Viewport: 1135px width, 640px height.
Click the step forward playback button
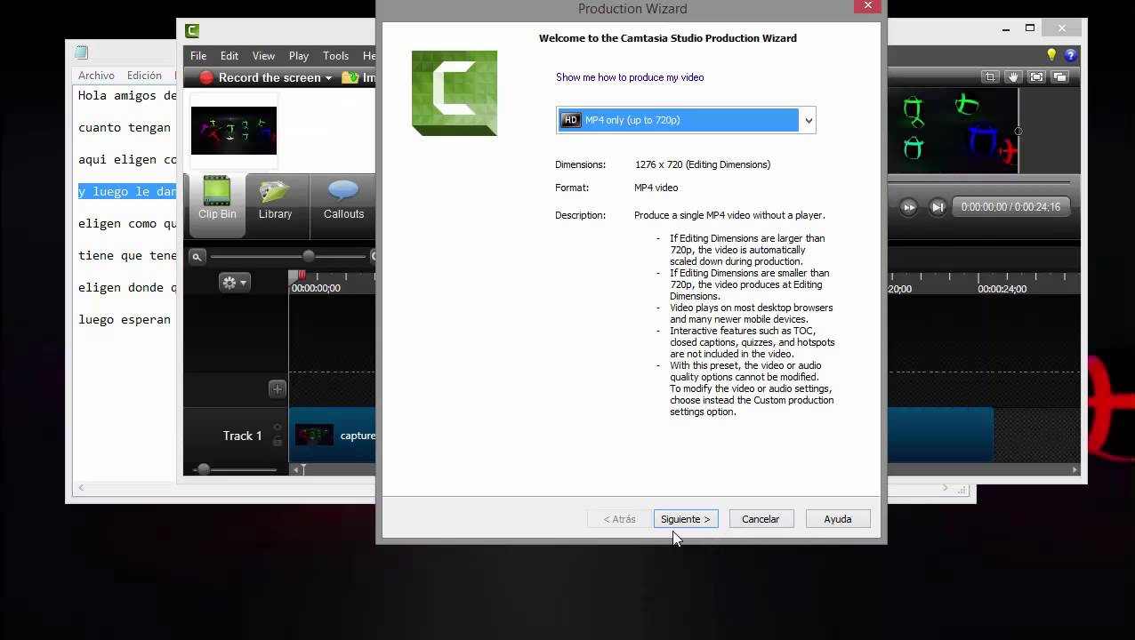[x=938, y=207]
